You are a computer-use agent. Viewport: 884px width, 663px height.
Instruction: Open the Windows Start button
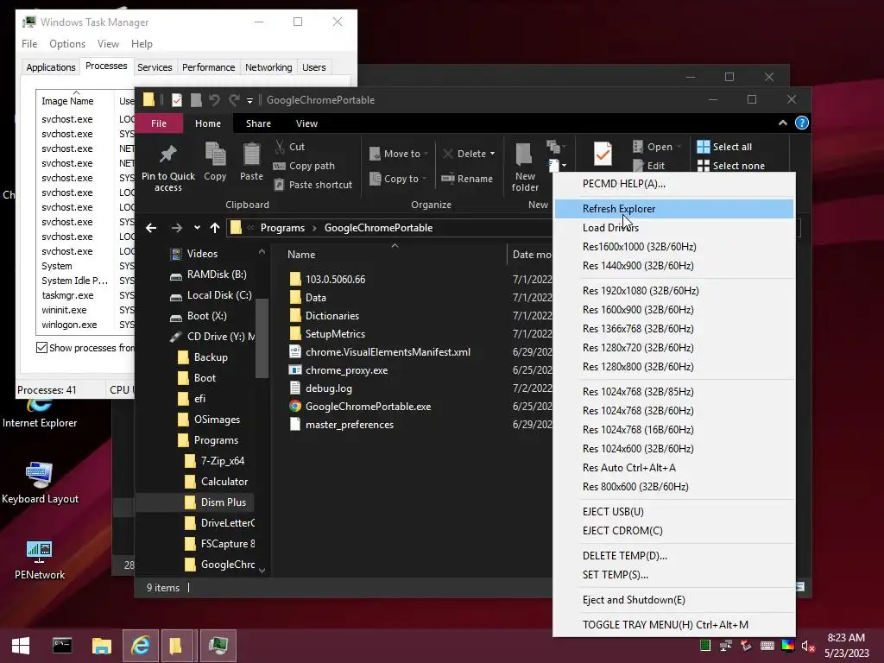point(21,646)
